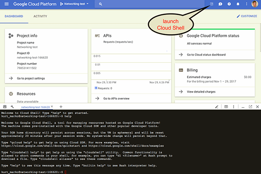
Task: Click the Project info icon
Action: point(11,36)
